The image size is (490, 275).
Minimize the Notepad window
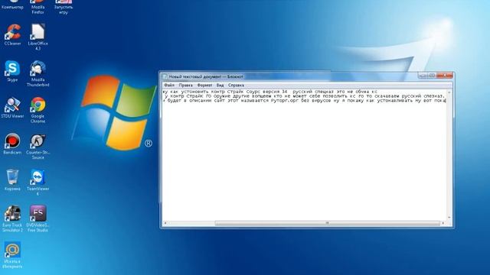coord(423,76)
